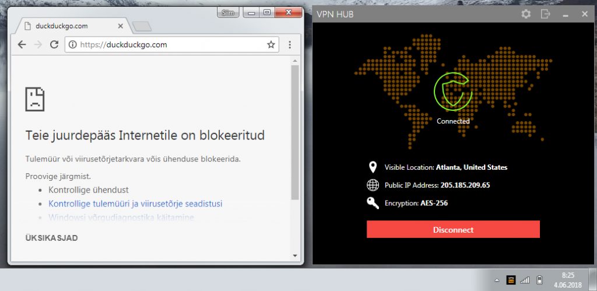
Task: Click the IP address 205.185.209.65
Action: [x=465, y=185]
